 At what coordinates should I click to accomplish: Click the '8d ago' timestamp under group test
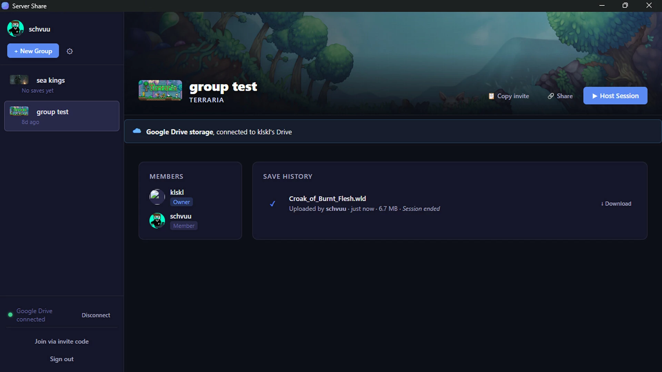click(x=30, y=122)
